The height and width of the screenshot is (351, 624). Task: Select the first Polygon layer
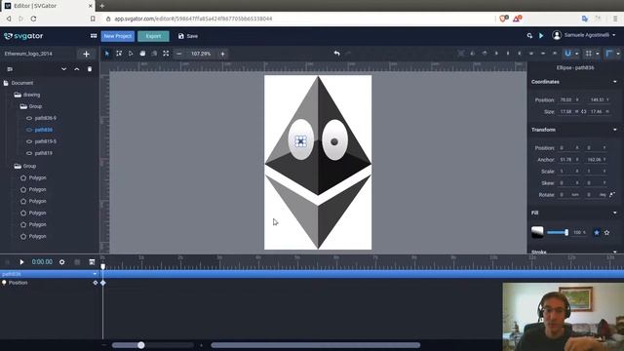click(x=37, y=177)
